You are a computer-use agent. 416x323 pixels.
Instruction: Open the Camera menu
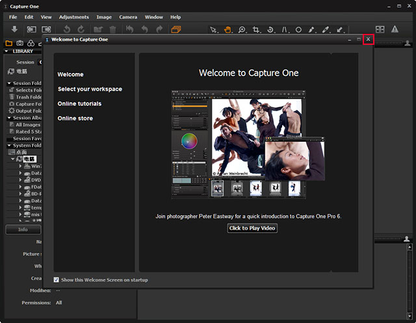click(128, 17)
